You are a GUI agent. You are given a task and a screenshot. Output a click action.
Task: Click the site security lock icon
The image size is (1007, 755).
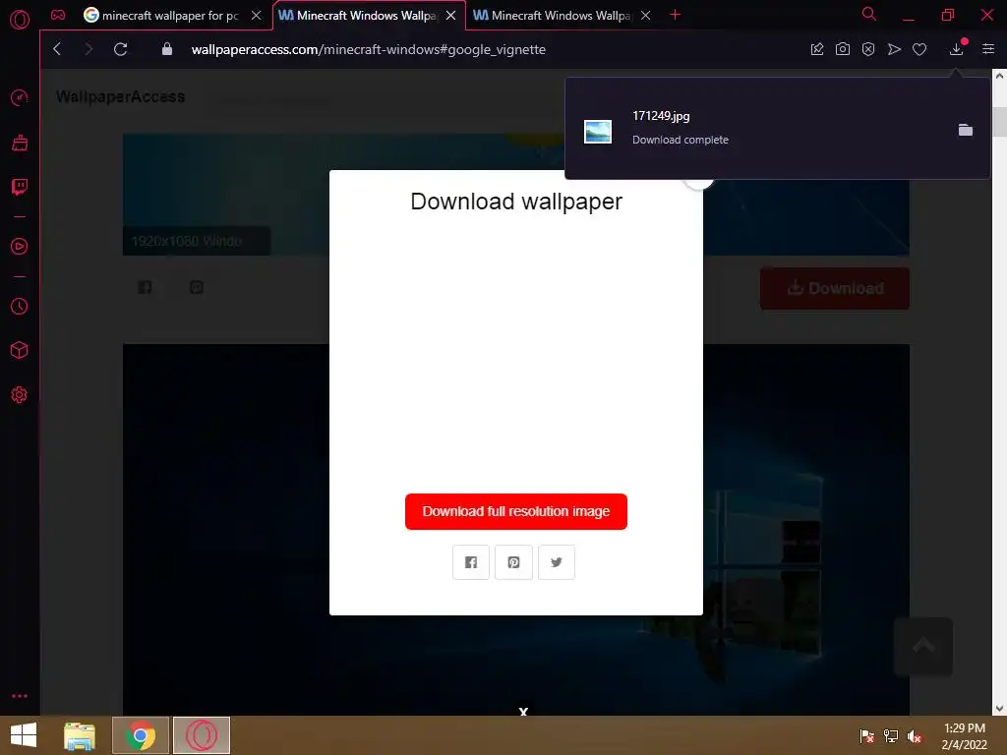coord(167,49)
